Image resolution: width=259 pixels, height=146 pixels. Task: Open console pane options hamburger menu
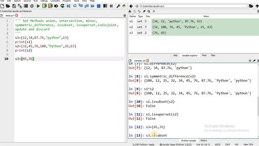click(258, 60)
